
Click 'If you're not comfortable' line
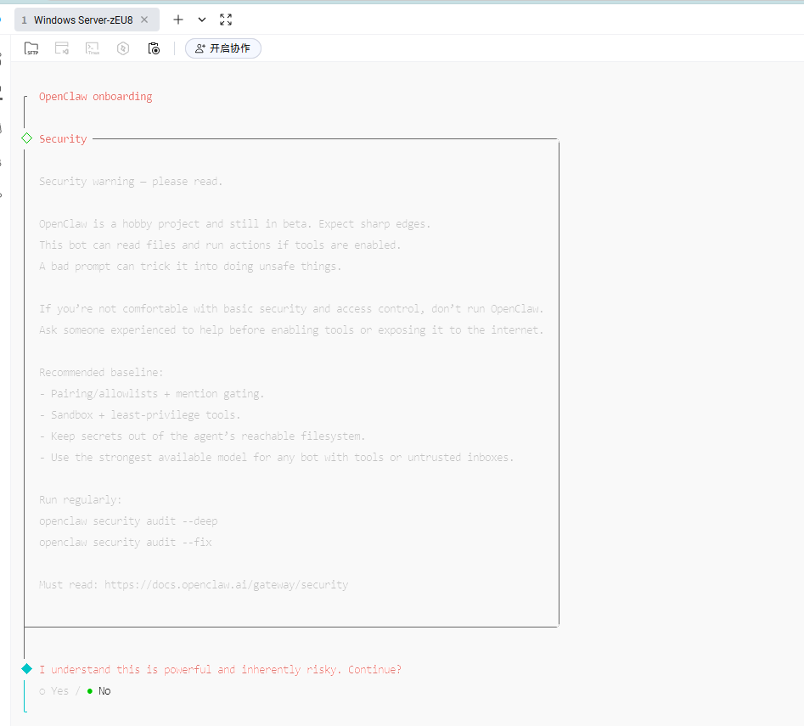291,308
